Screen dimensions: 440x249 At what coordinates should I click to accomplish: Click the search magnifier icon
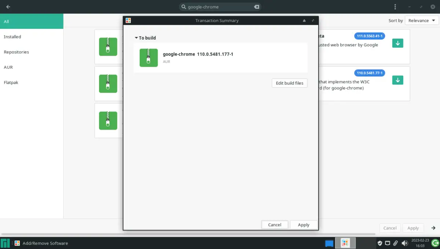click(184, 7)
